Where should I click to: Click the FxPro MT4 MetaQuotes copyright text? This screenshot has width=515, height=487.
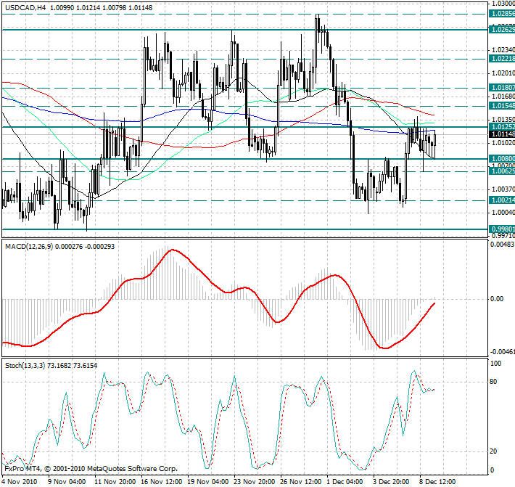91,469
